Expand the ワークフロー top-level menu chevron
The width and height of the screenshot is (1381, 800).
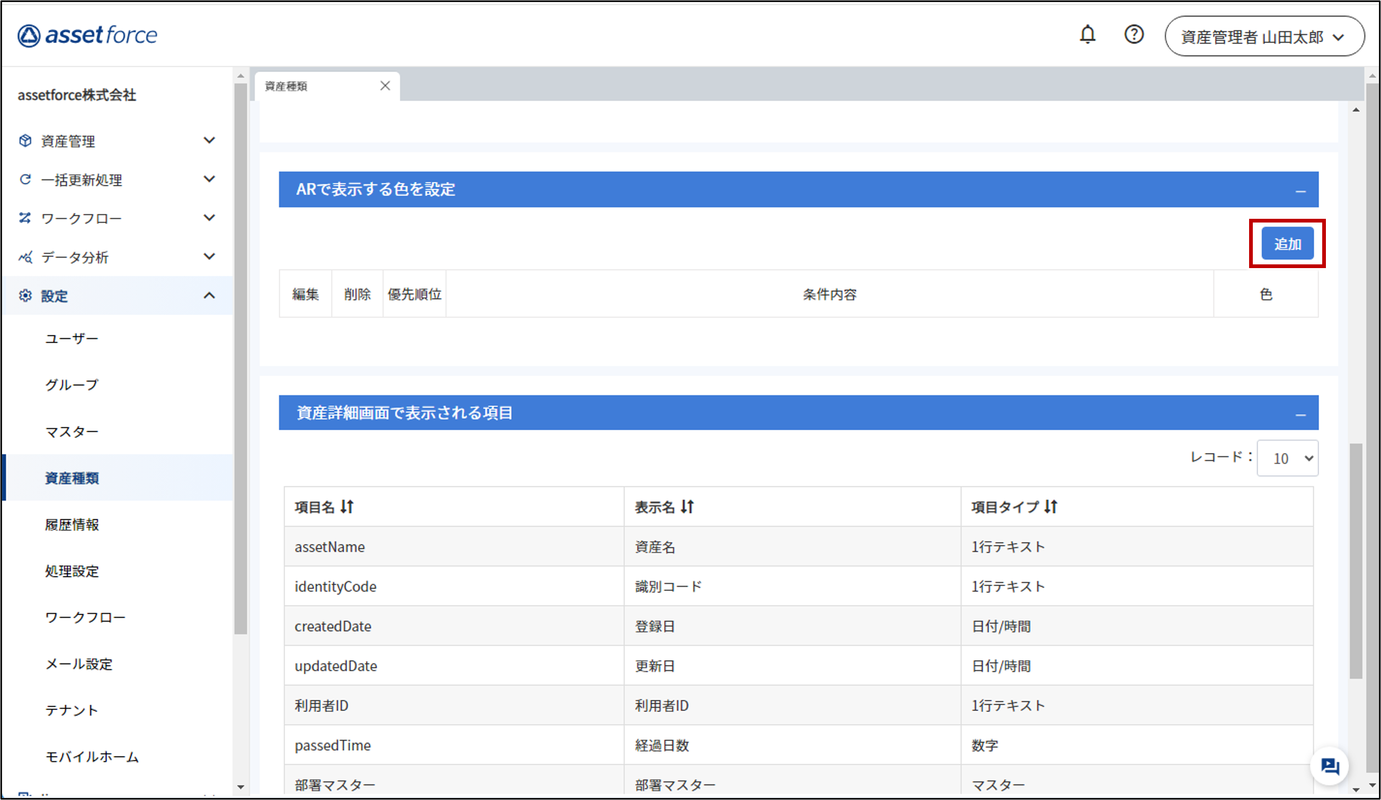click(x=209, y=218)
